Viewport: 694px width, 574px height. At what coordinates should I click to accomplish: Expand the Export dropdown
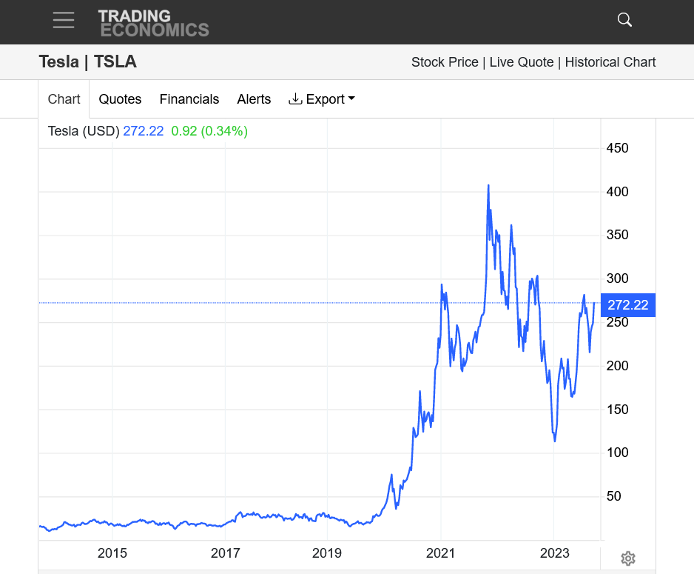point(322,99)
